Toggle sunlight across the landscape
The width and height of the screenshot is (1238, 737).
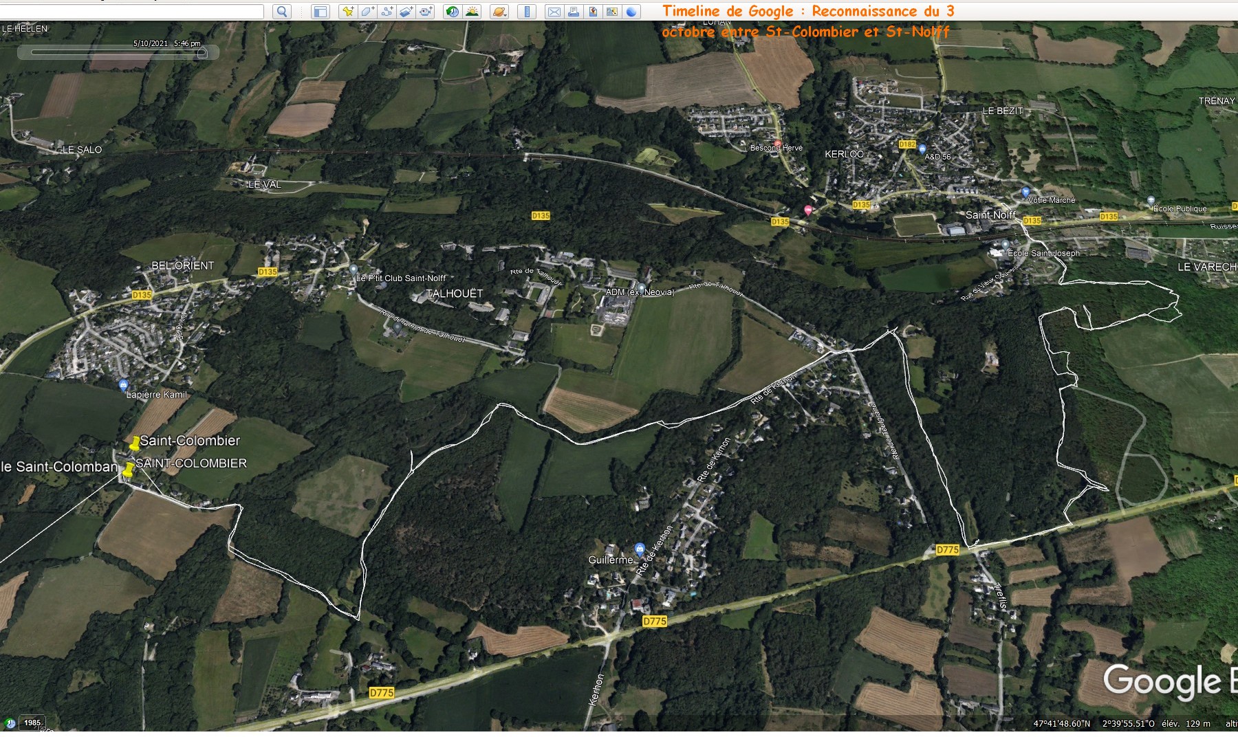472,11
